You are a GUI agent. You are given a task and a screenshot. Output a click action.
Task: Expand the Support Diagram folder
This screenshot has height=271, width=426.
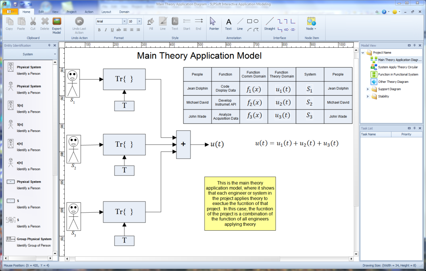pyautogui.click(x=368, y=89)
